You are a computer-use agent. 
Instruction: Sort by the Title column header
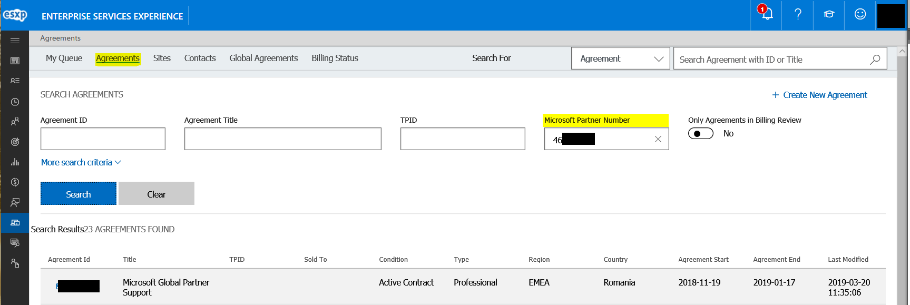click(130, 259)
